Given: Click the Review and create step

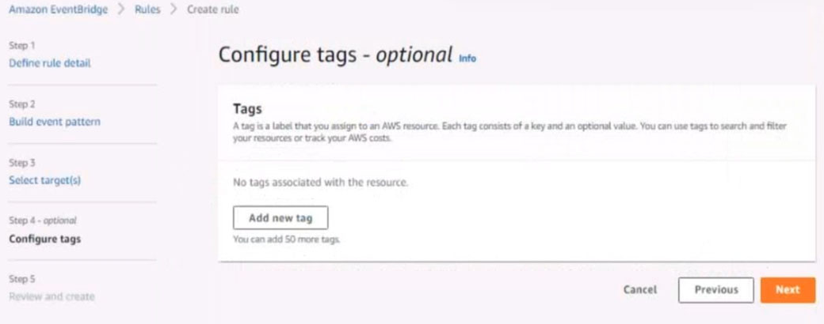Looking at the screenshot, I should (x=51, y=297).
